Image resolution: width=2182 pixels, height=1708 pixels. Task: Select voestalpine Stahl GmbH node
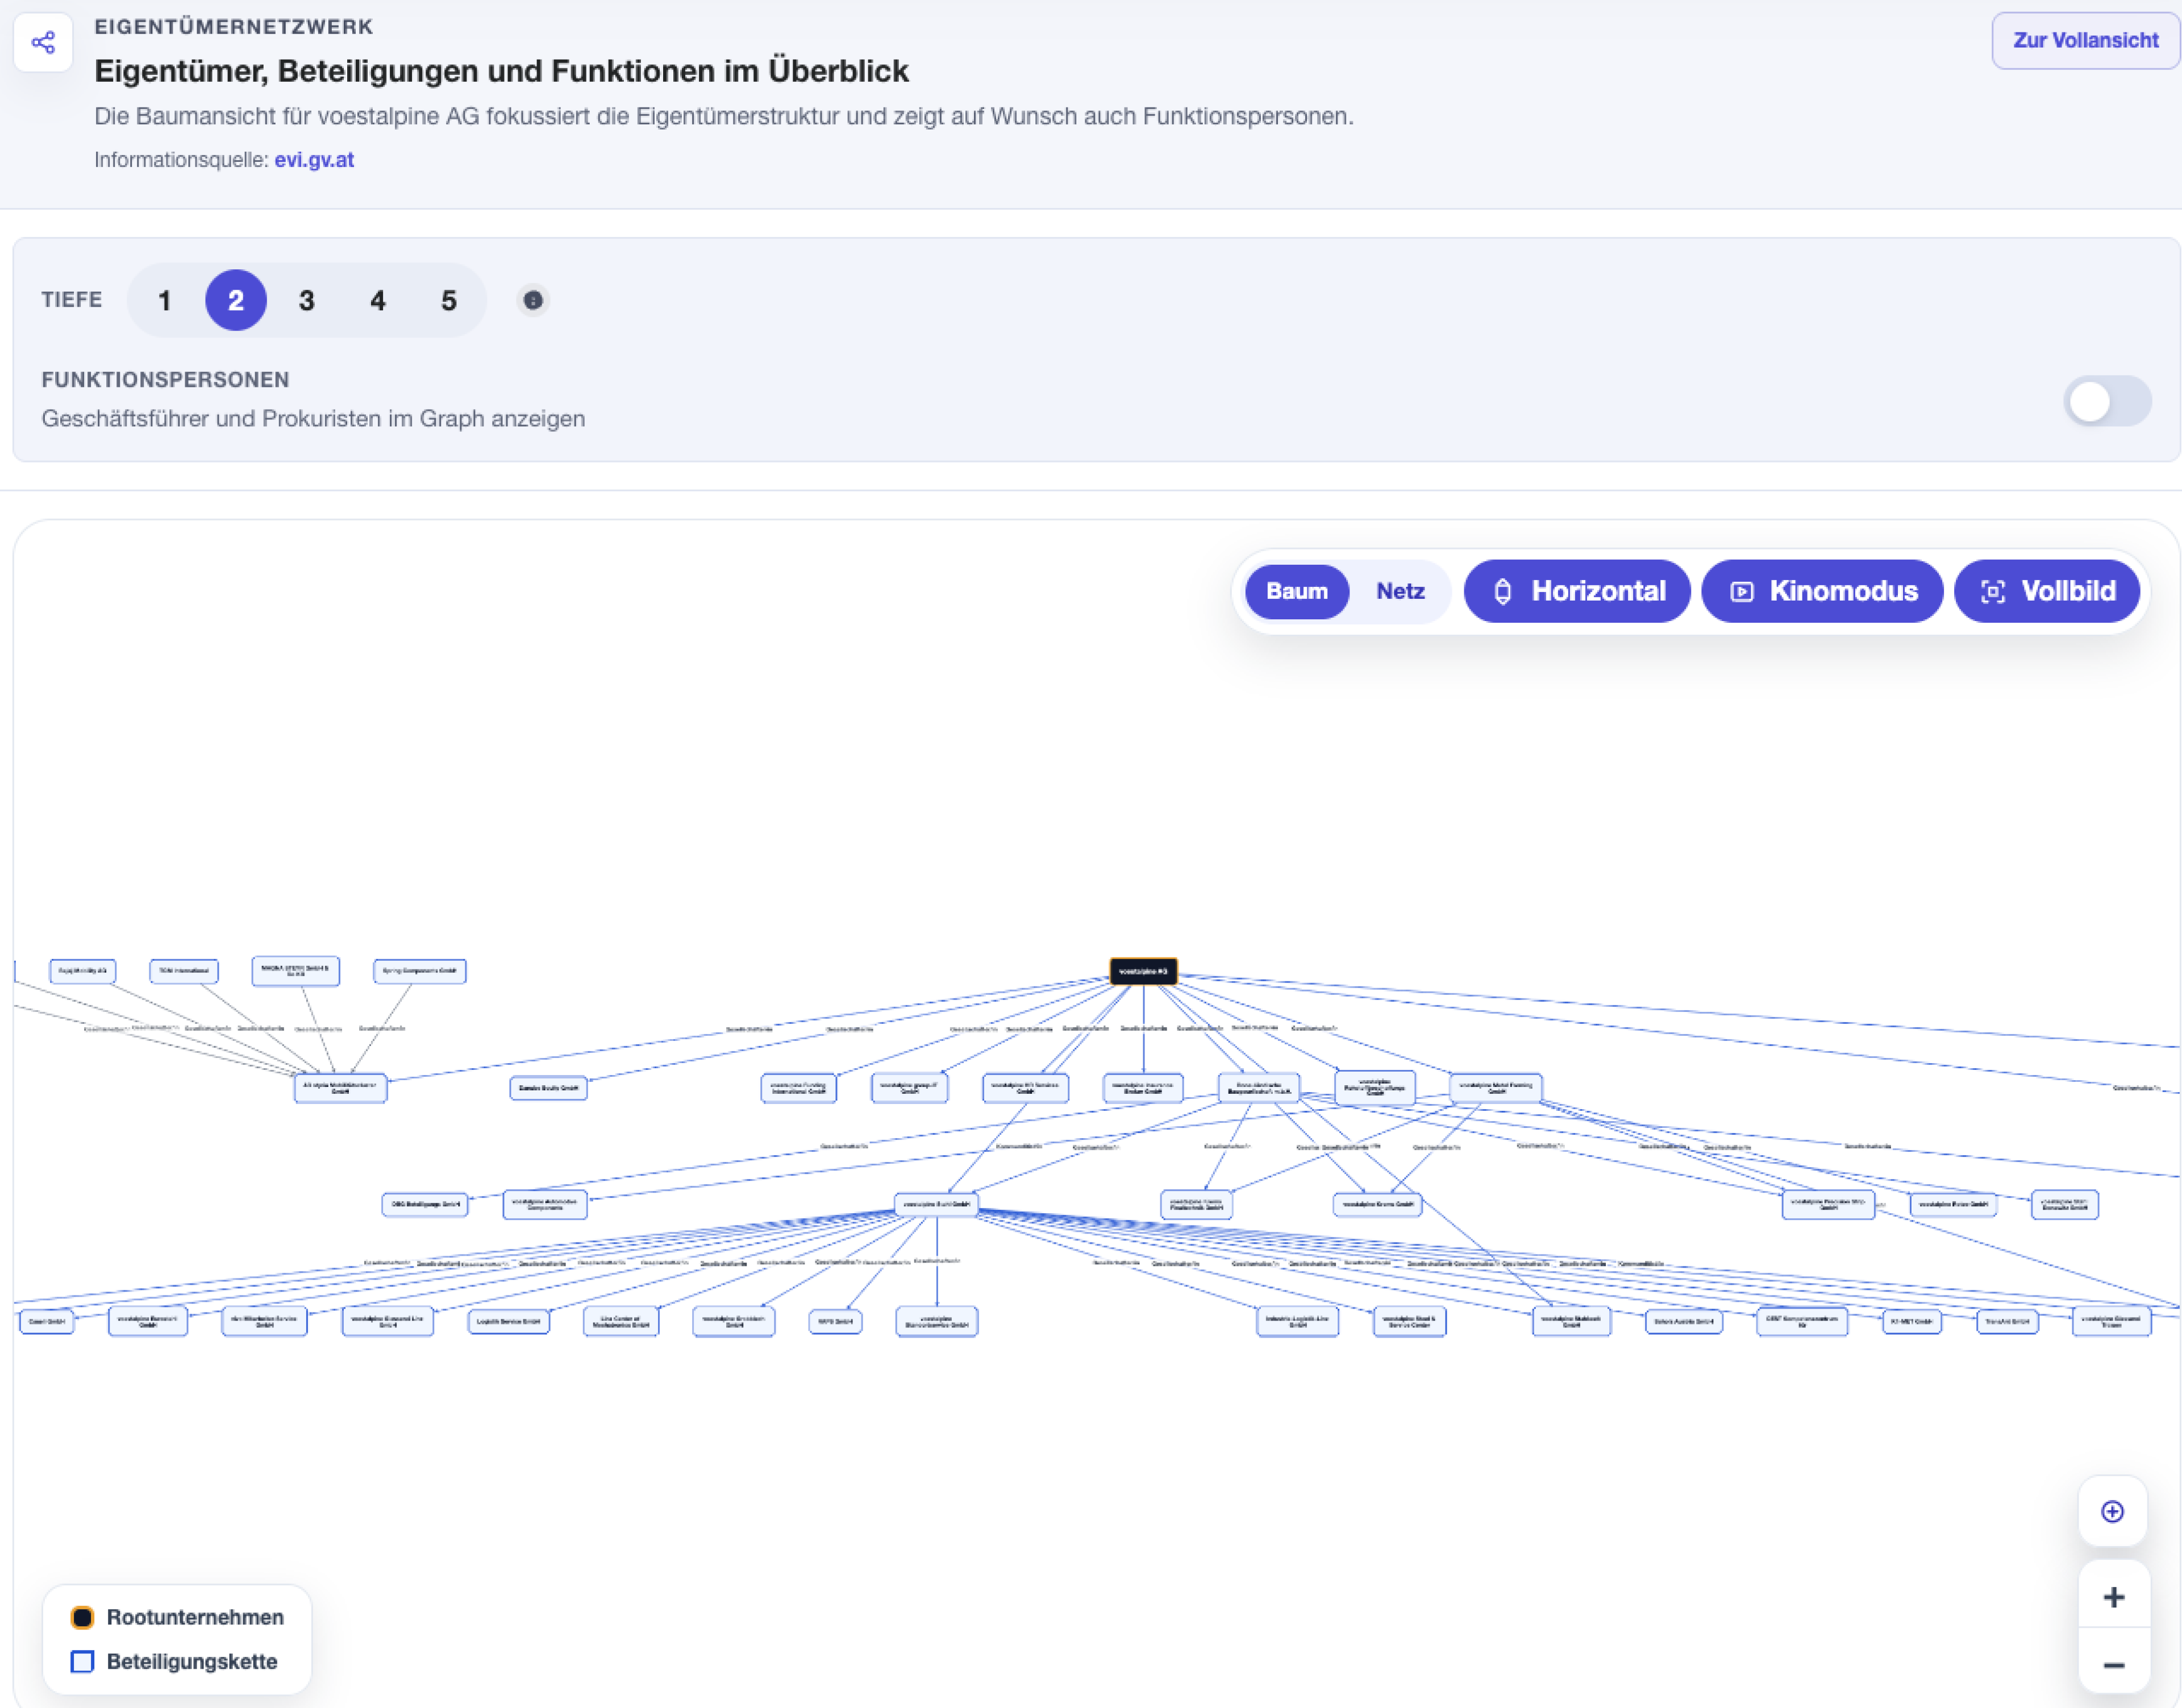coord(936,1204)
